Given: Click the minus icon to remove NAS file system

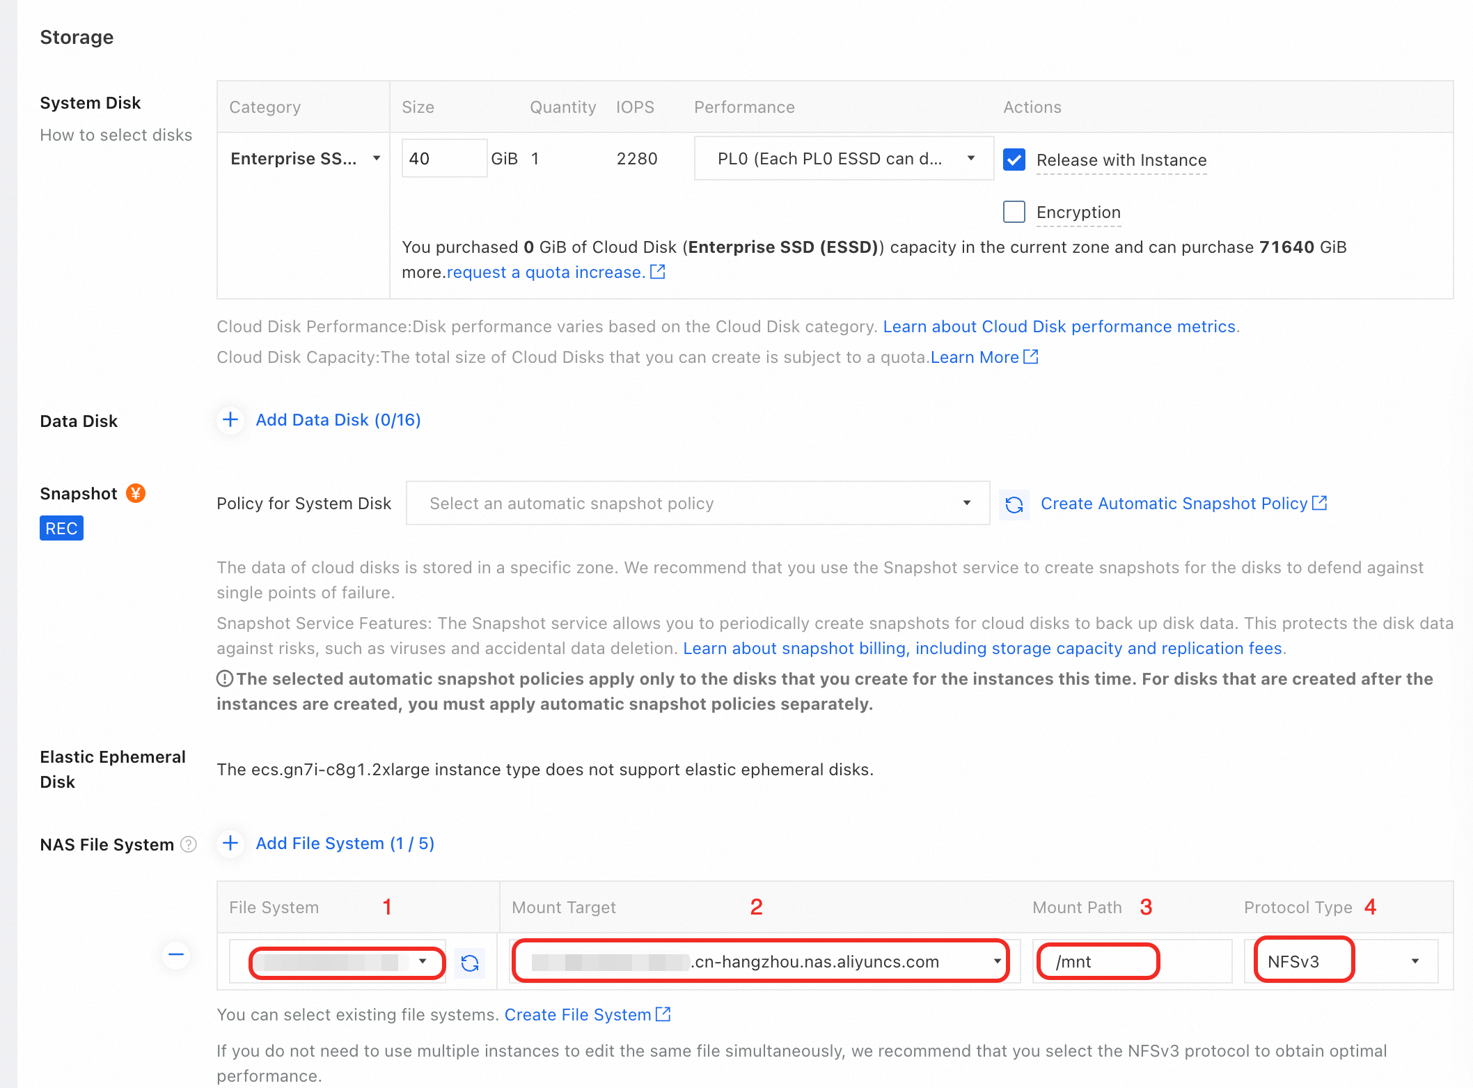Looking at the screenshot, I should (x=176, y=954).
